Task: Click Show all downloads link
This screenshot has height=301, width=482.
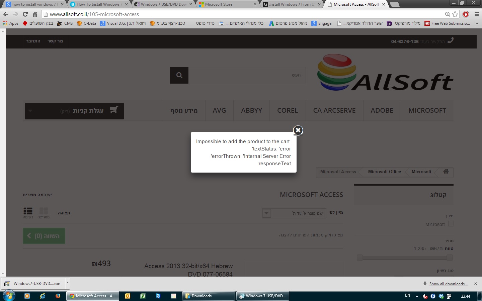Action: (x=449, y=284)
